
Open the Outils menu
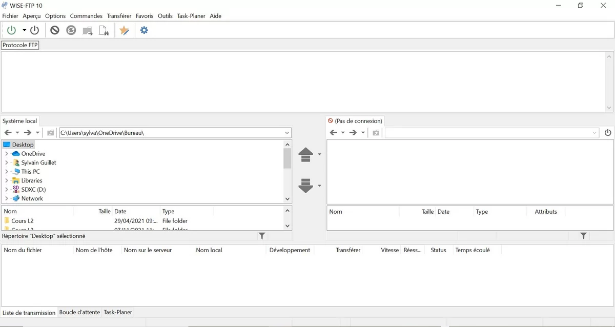tap(165, 16)
